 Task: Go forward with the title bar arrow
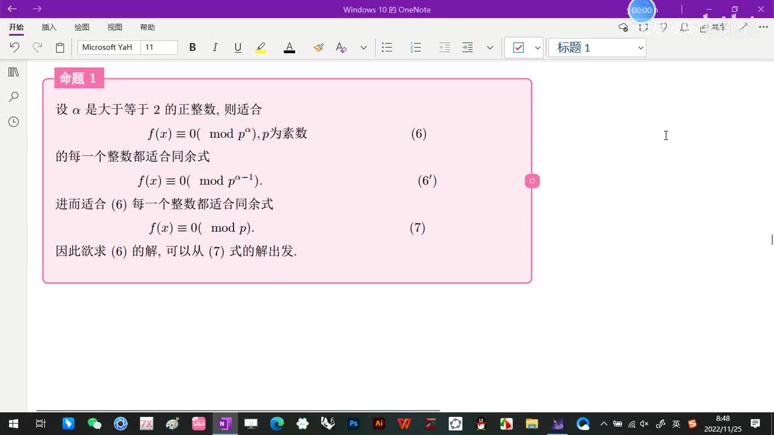click(37, 9)
